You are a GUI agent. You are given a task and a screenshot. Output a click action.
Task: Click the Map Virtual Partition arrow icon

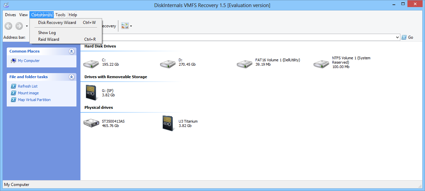(14, 100)
